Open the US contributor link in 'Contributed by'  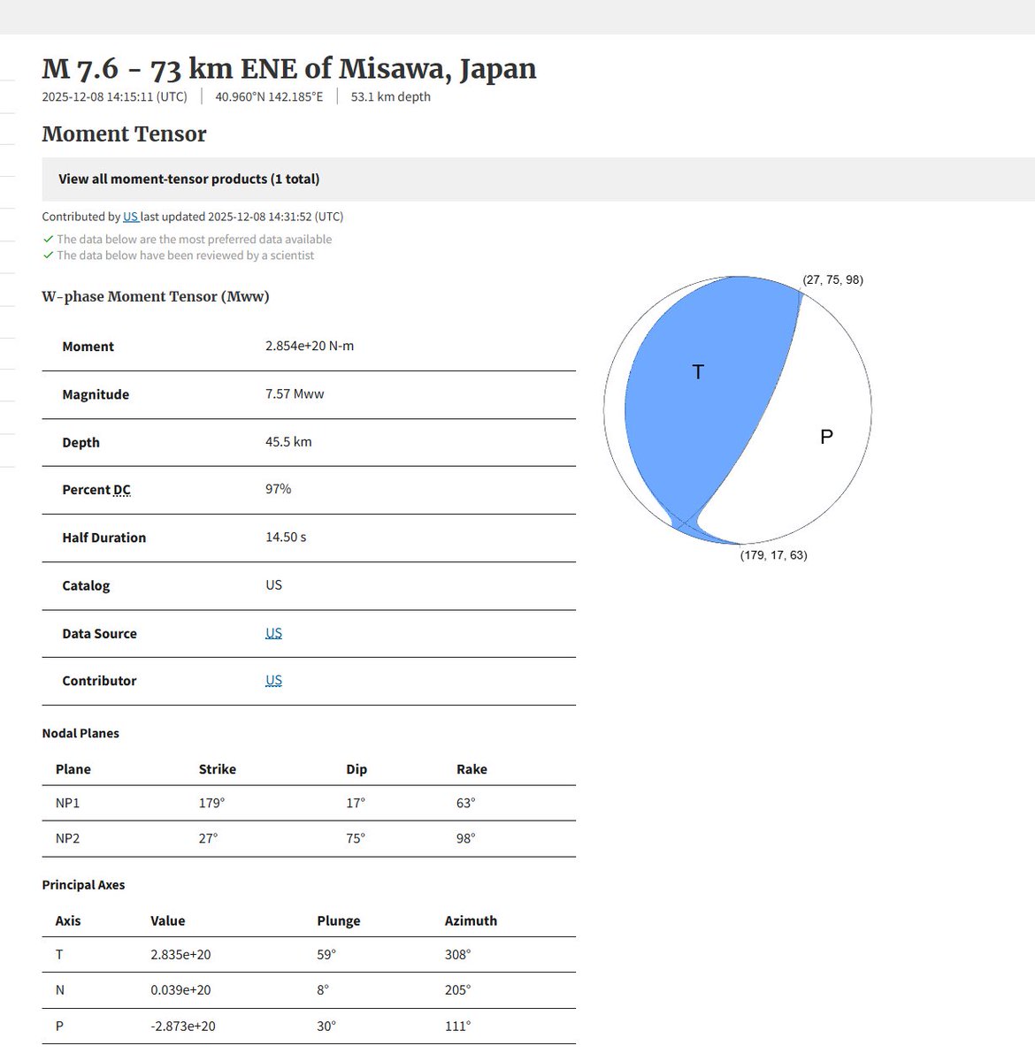coord(131,217)
